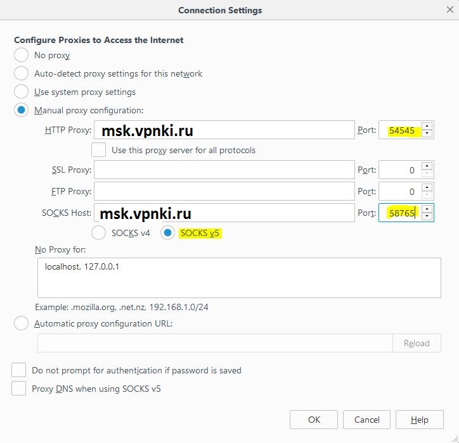Click the SOCKS Host field

tap(224, 213)
